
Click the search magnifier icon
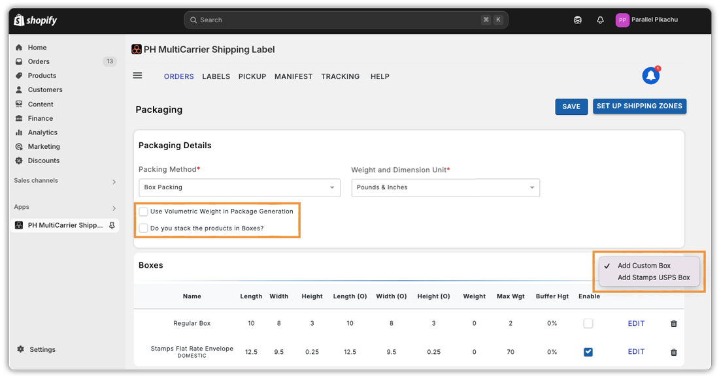(x=193, y=20)
